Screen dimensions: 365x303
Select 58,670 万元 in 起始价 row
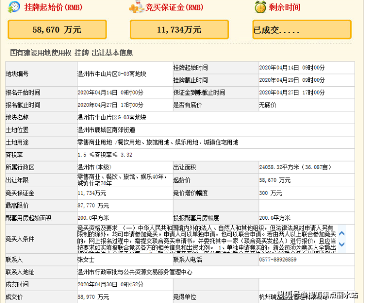(x=275, y=180)
